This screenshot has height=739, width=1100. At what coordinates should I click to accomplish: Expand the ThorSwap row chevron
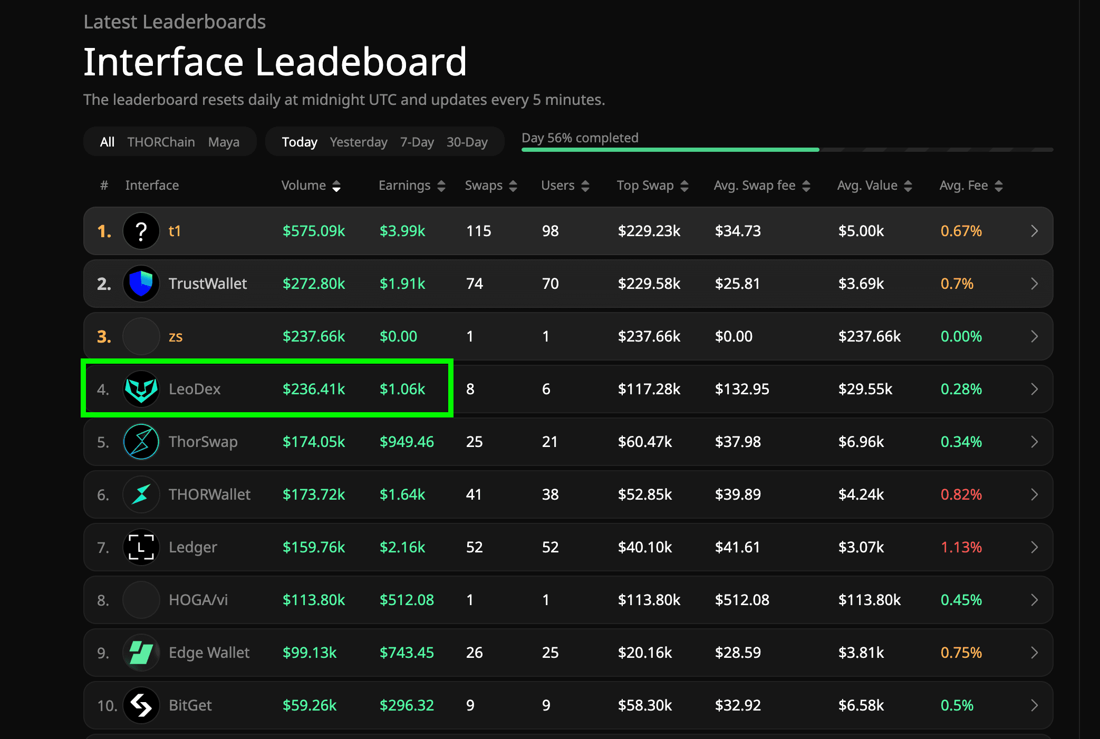[1034, 442]
